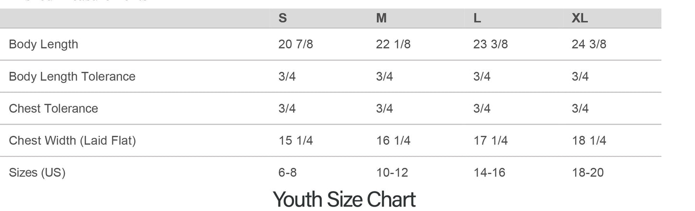
Task: Select the 10-12 US sizes cell
Action: [392, 173]
